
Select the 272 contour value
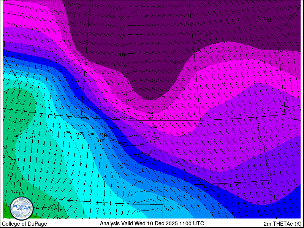pos(144,138)
